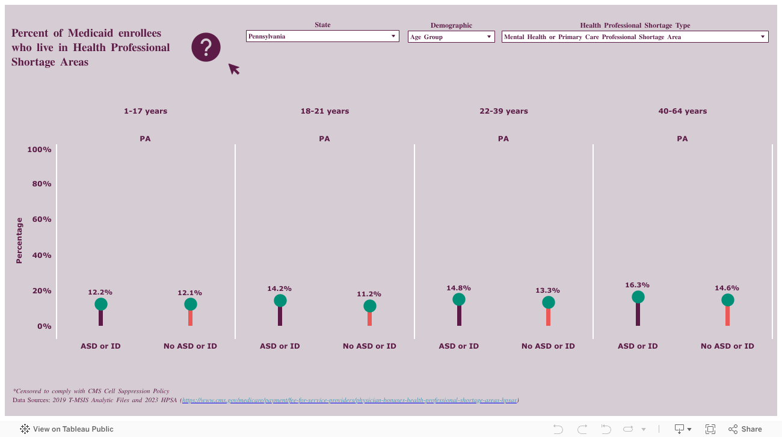The height and width of the screenshot is (437, 782).
Task: Select the 22-39 years column header
Action: [503, 111]
